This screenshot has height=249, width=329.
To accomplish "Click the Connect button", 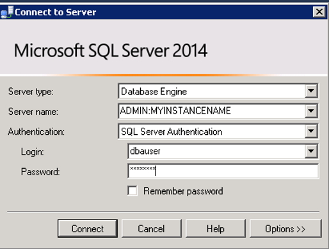I will tap(88, 228).
